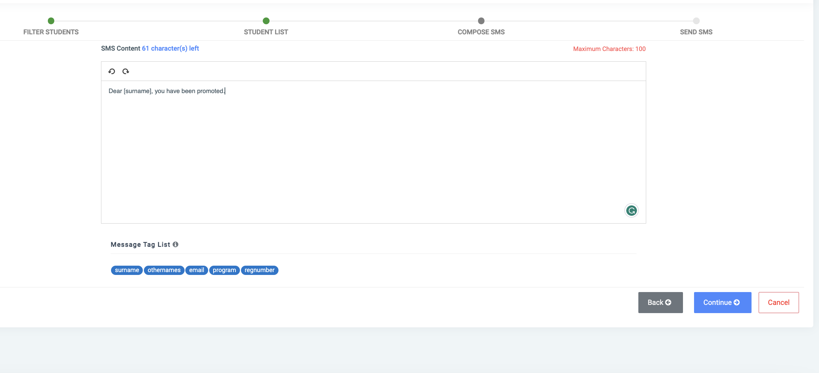819x373 pixels.
Task: Click the 'SMS Content' label
Action: tap(121, 48)
